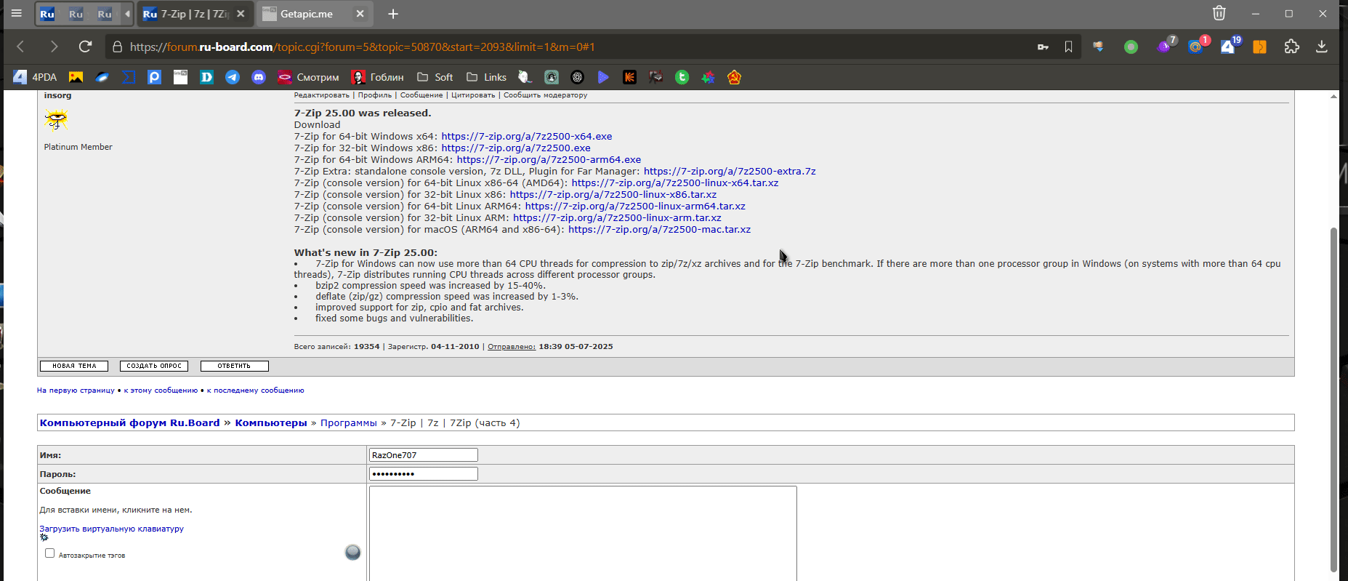1348x581 pixels.
Task: Open Компьютерный форум Ru.Board breadcrumb
Action: tap(129, 422)
